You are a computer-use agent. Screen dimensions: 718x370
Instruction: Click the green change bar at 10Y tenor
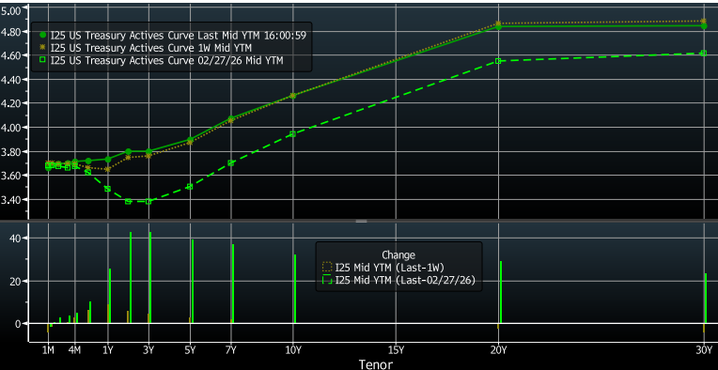pos(295,288)
